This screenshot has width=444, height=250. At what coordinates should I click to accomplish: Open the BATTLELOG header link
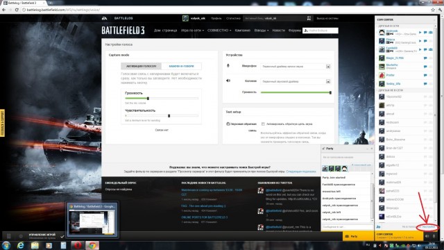pos(123,18)
